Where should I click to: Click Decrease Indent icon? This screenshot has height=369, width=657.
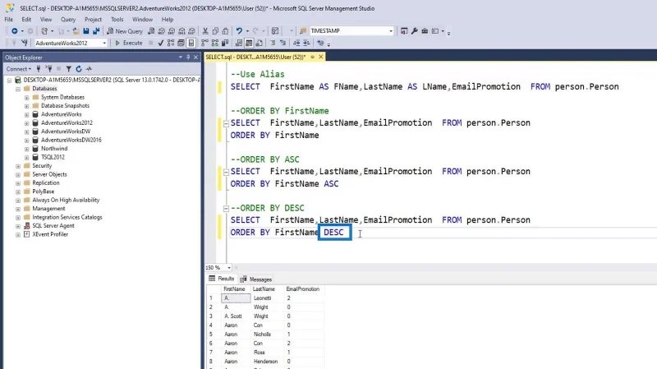coord(296,43)
